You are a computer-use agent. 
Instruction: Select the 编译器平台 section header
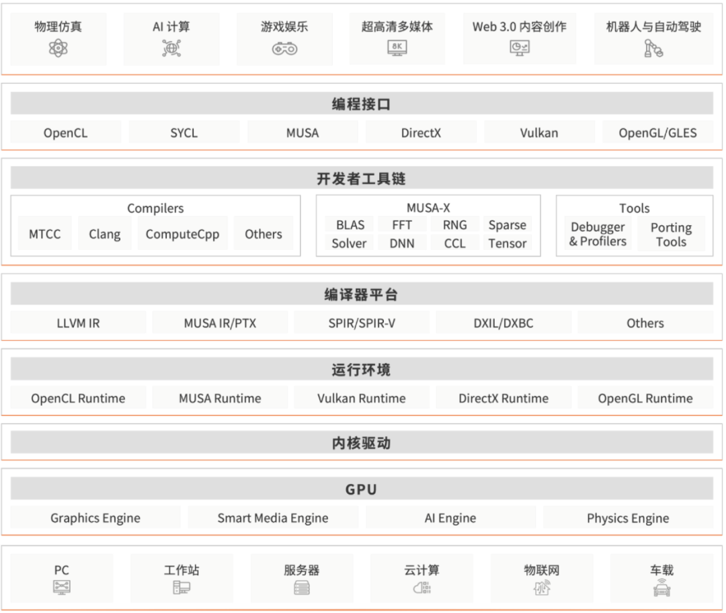[362, 294]
